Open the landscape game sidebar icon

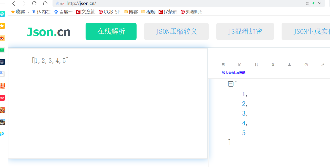coord(2,122)
